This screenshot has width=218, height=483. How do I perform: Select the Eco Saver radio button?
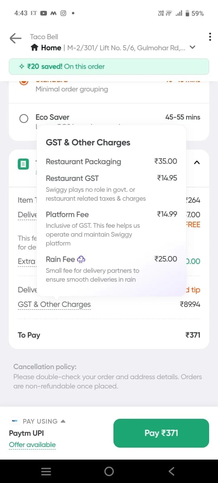click(x=24, y=119)
